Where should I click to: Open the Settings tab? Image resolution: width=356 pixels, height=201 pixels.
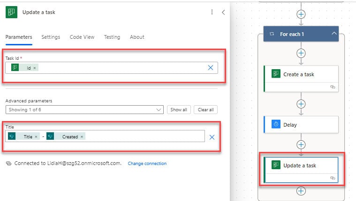pos(51,37)
